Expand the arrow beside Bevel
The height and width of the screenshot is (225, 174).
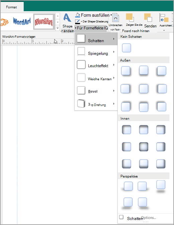click(114, 91)
